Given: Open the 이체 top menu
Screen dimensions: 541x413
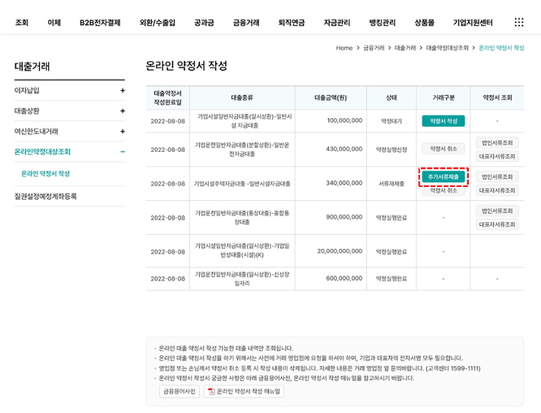Looking at the screenshot, I should pos(54,23).
